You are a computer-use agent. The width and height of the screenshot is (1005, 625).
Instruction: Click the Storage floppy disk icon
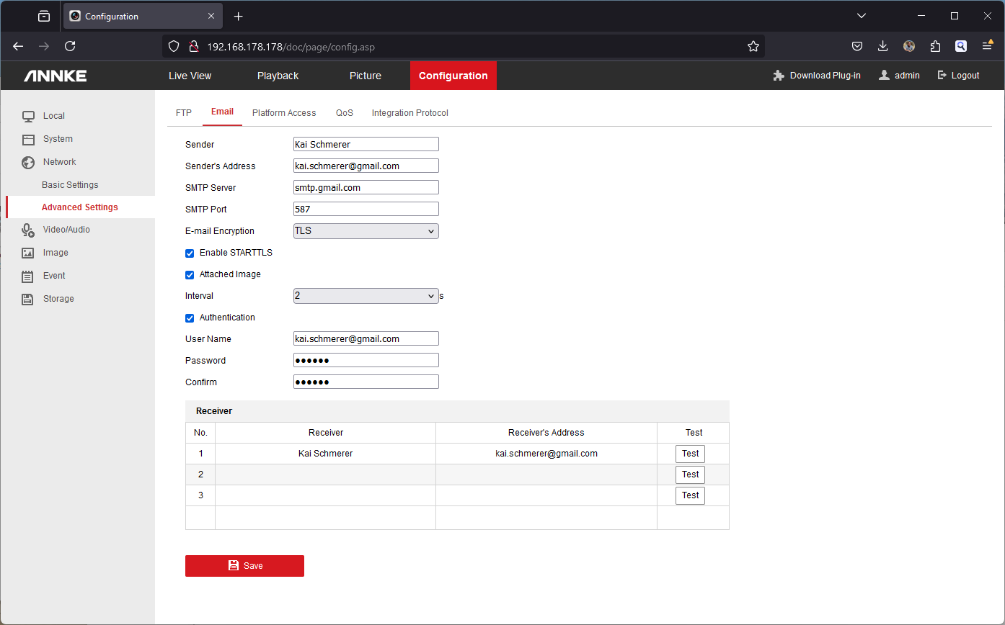[28, 299]
